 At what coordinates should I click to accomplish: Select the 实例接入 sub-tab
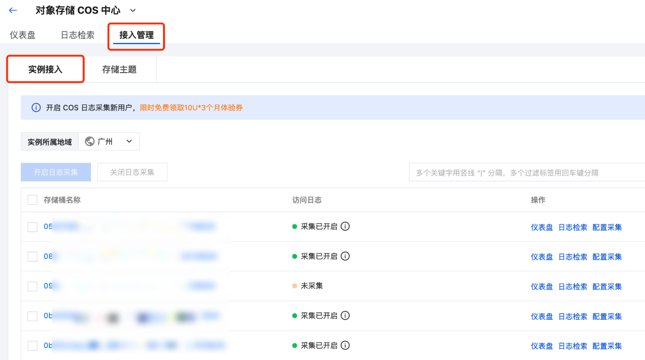point(45,69)
